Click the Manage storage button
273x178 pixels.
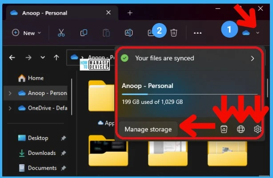tap(148, 129)
